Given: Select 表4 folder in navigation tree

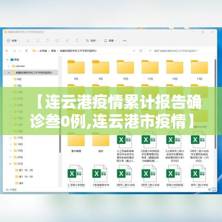Looking at the screenshot, I should coord(19,183).
